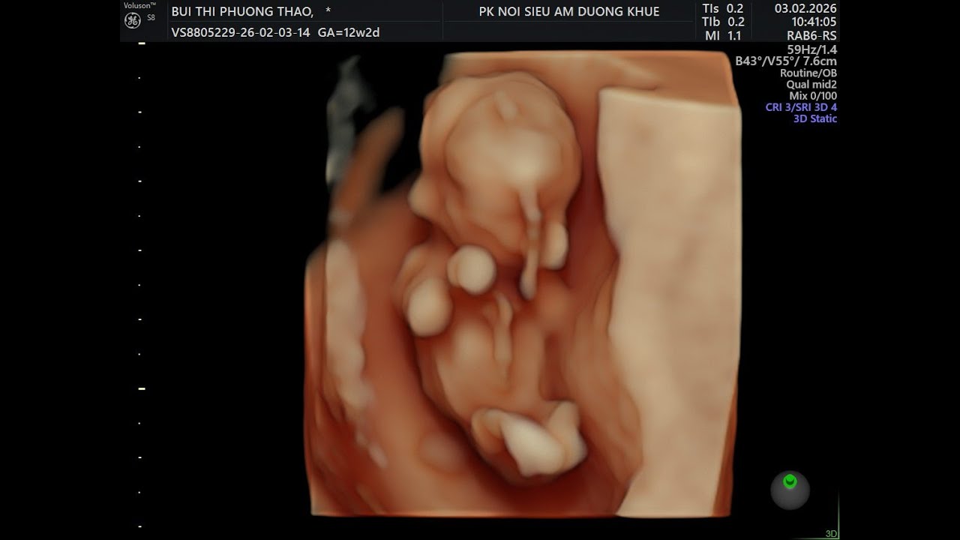The height and width of the screenshot is (540, 960).
Task: Click the frame rate 59Hz/1.4
Action: tap(811, 49)
